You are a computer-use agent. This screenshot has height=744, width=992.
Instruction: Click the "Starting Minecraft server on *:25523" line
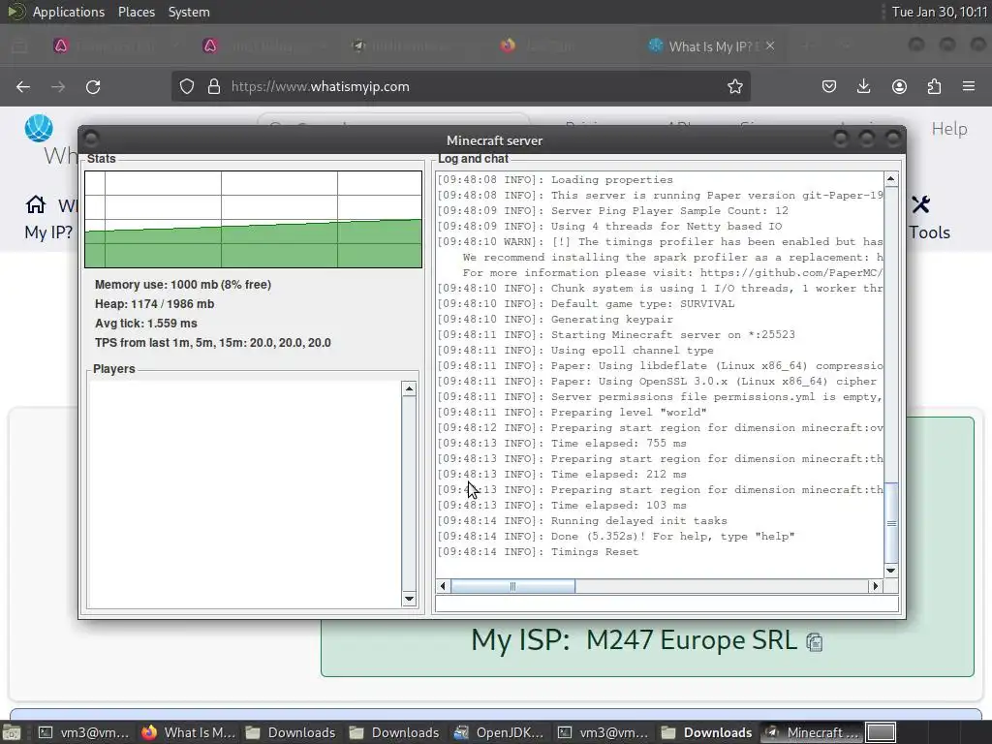click(616, 334)
